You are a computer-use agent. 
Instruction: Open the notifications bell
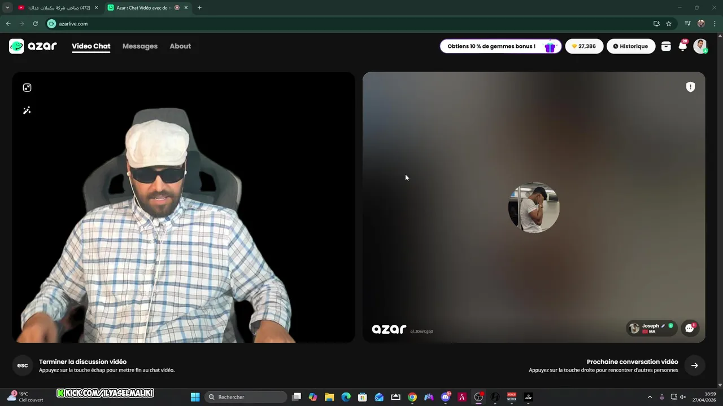click(x=683, y=46)
